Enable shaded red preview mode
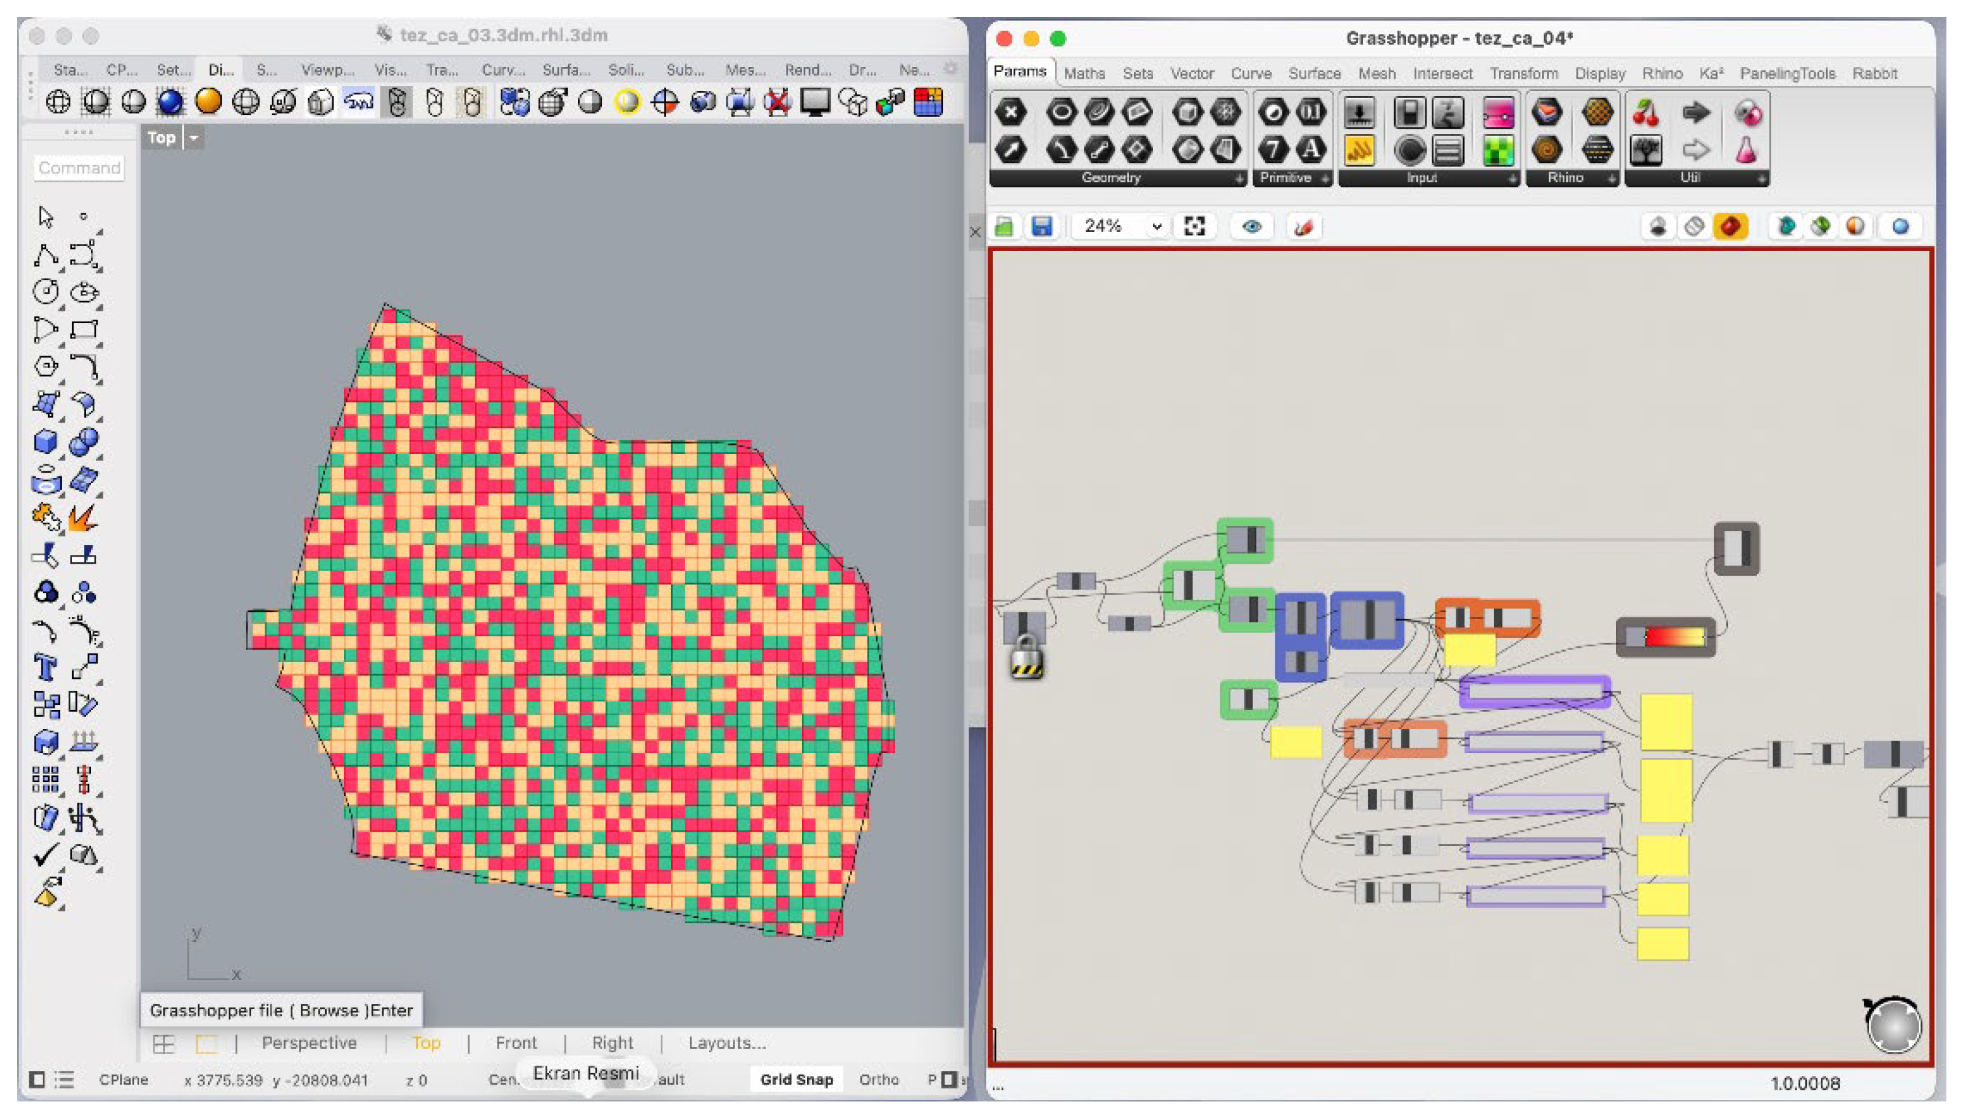 click(x=1730, y=226)
